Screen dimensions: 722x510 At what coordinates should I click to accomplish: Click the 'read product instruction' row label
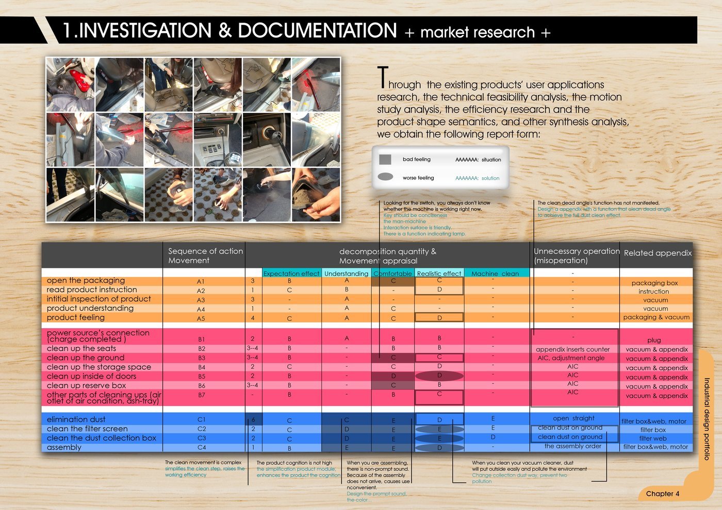click(x=92, y=290)
